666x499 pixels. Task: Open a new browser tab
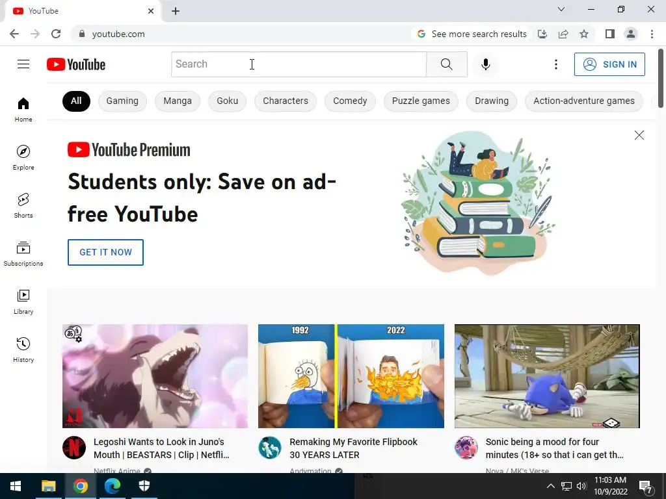[176, 11]
